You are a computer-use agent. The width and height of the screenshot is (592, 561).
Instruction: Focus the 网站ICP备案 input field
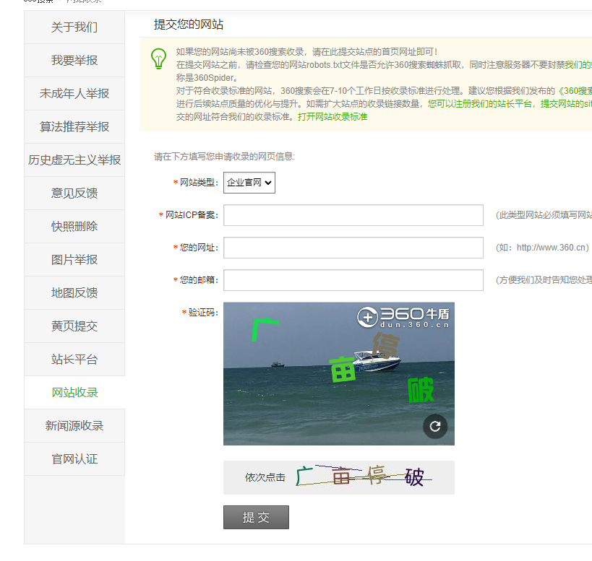click(353, 215)
